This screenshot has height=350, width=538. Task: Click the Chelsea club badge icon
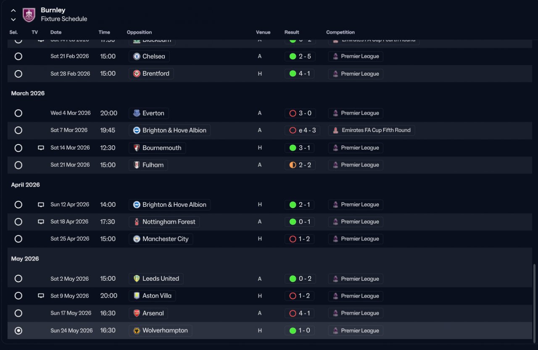(137, 56)
